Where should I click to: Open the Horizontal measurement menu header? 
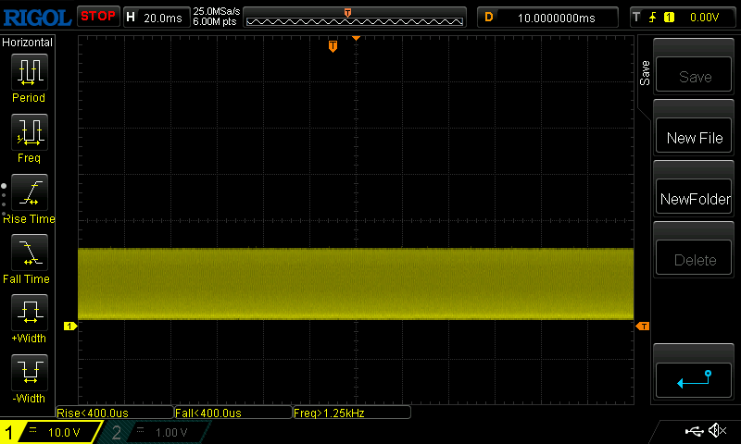click(28, 43)
